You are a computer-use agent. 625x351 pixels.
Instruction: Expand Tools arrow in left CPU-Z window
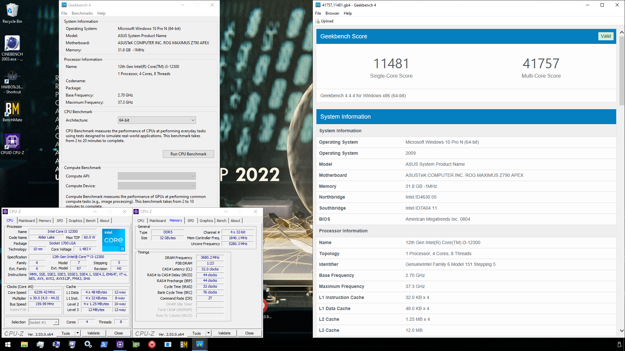(x=77, y=333)
